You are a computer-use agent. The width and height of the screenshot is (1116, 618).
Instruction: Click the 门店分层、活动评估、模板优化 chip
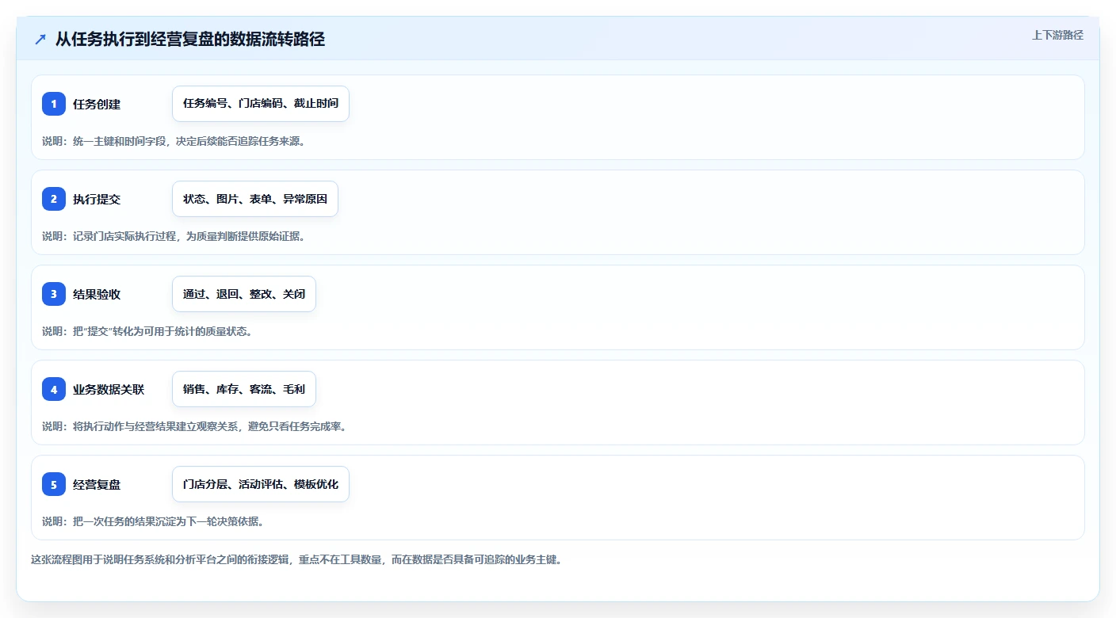[x=261, y=484]
